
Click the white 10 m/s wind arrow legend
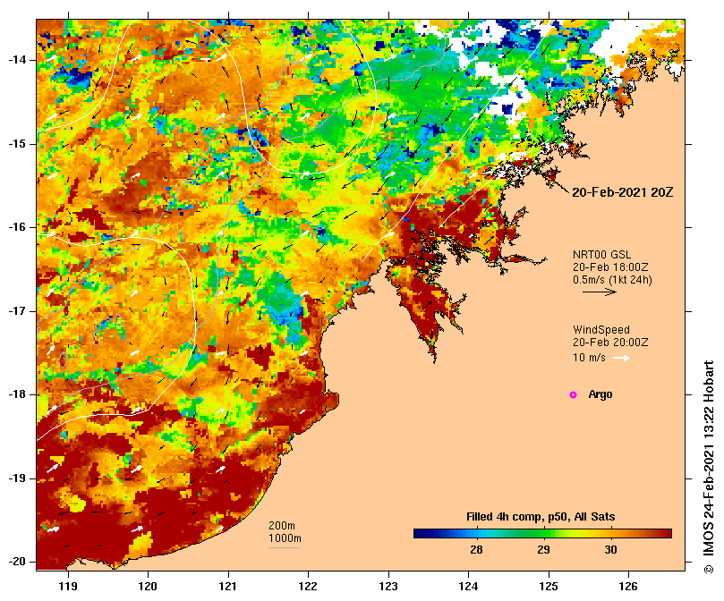[x=621, y=358]
